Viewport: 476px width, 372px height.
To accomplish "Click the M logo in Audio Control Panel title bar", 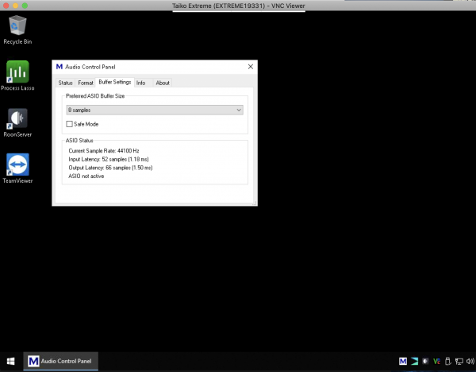I will (59, 67).
